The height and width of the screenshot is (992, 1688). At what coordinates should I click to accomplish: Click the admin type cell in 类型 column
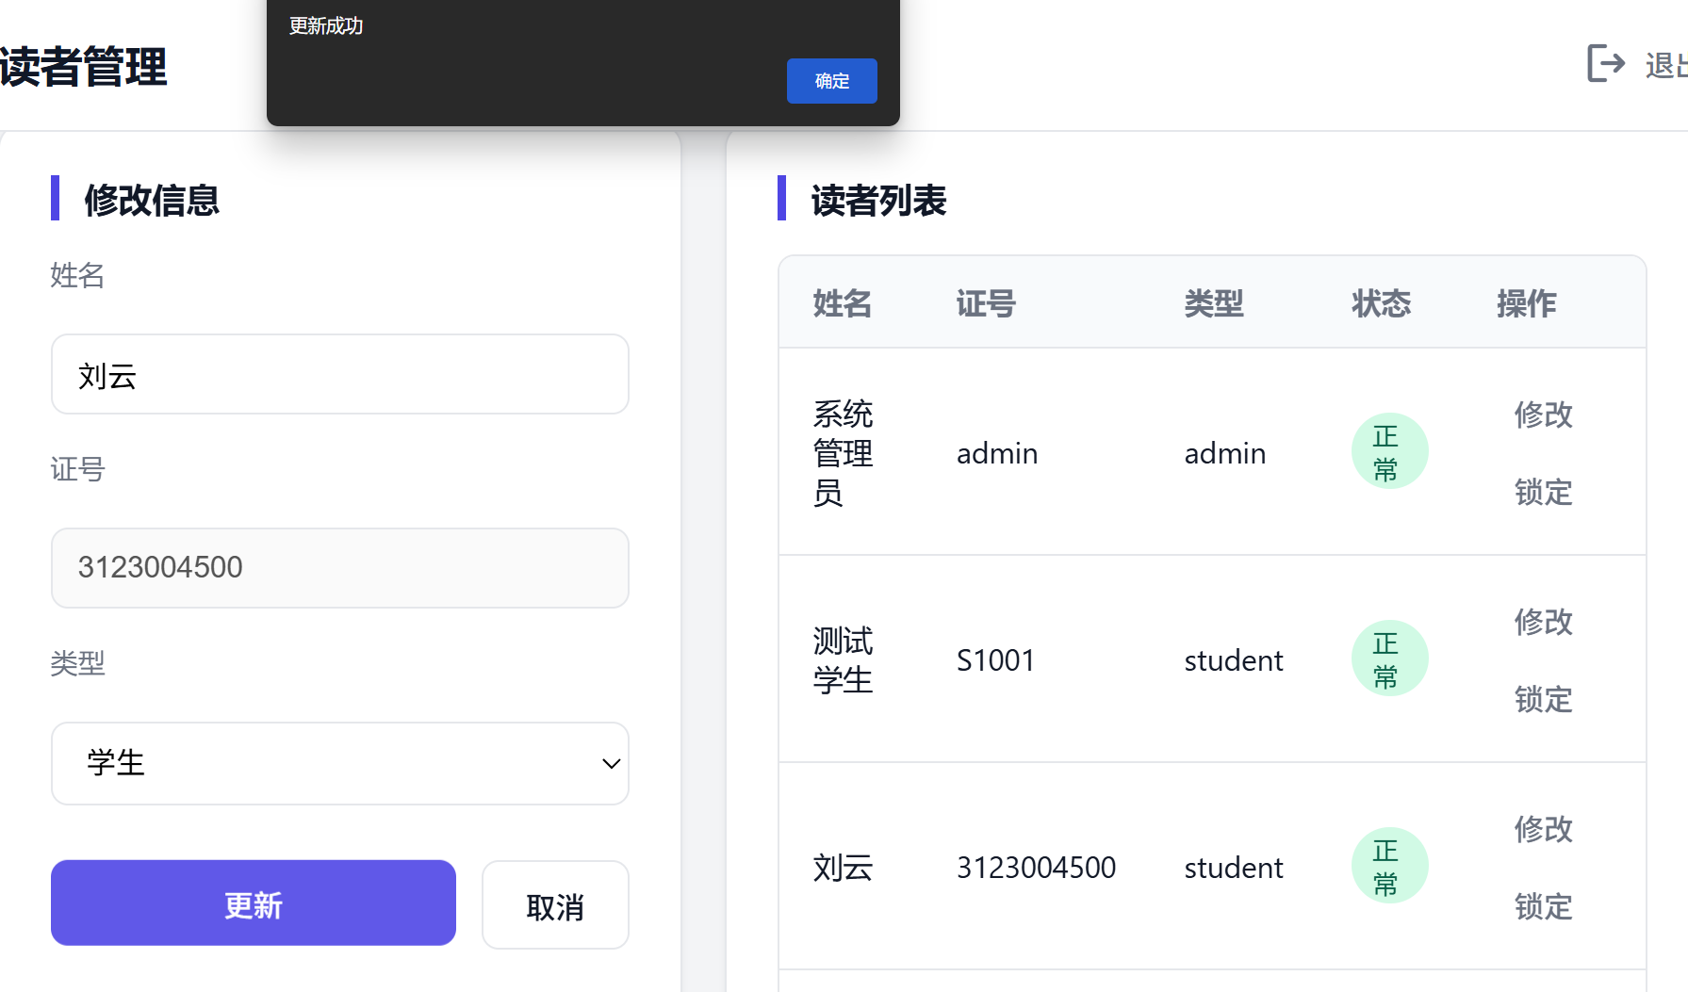point(1225,453)
